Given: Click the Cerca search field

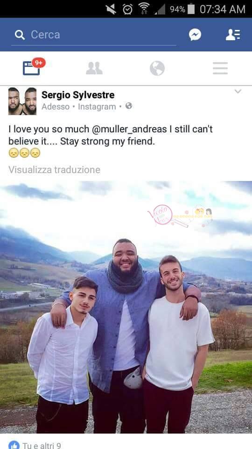Looking at the screenshot, I should coord(94,35).
